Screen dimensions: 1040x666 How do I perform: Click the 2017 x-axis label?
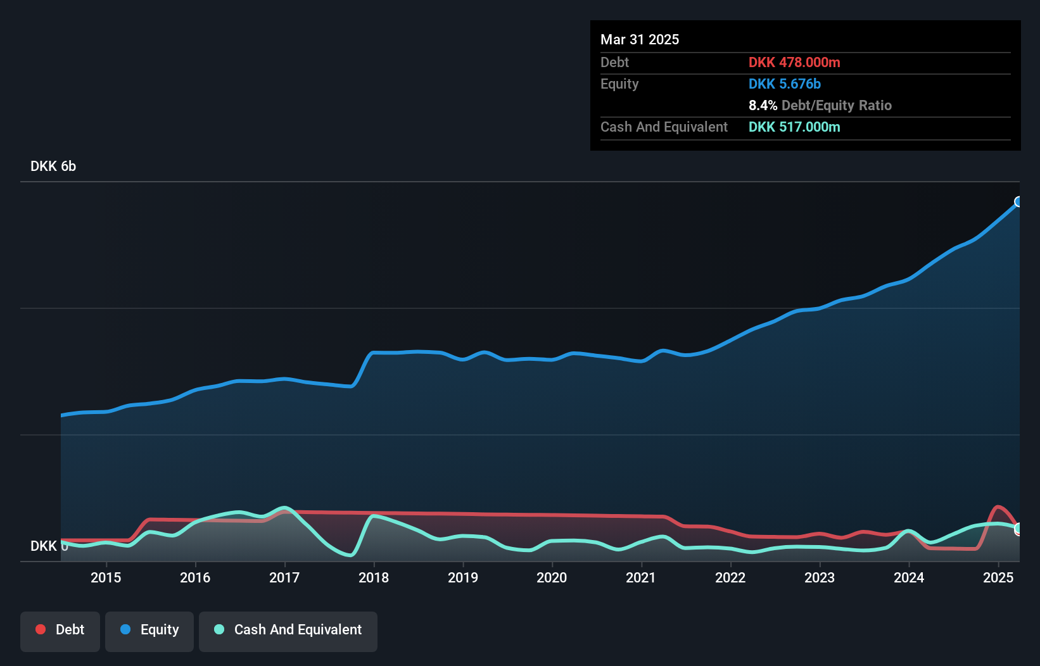tap(284, 577)
